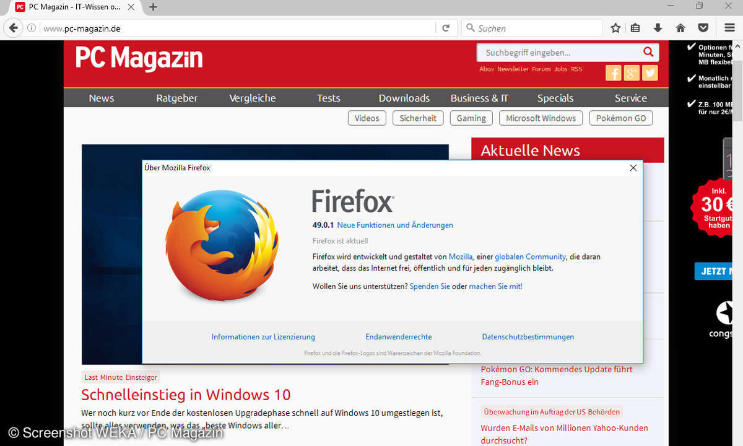Click the PC Magazin search magnifier
The image size is (743, 446).
648,52
